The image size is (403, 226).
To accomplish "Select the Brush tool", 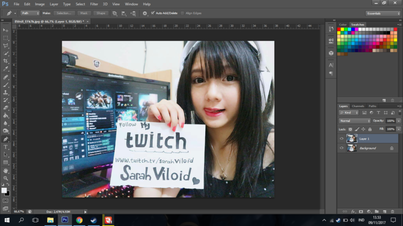I will click(x=5, y=85).
